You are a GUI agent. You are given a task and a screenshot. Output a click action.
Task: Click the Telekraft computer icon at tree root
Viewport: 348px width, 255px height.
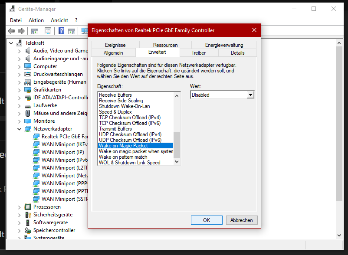pos(20,43)
